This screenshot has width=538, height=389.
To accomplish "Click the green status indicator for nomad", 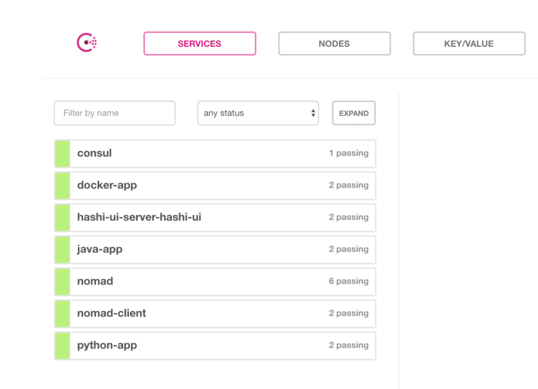I will tap(62, 281).
